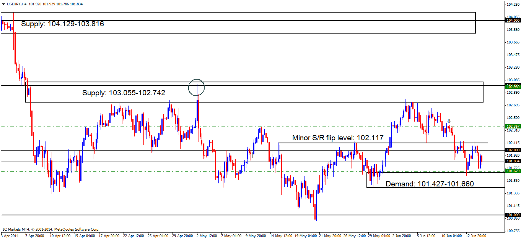The image size is (521, 239).
Task: Click the '10 Apr 12:00' time label
Action: tap(61, 236)
